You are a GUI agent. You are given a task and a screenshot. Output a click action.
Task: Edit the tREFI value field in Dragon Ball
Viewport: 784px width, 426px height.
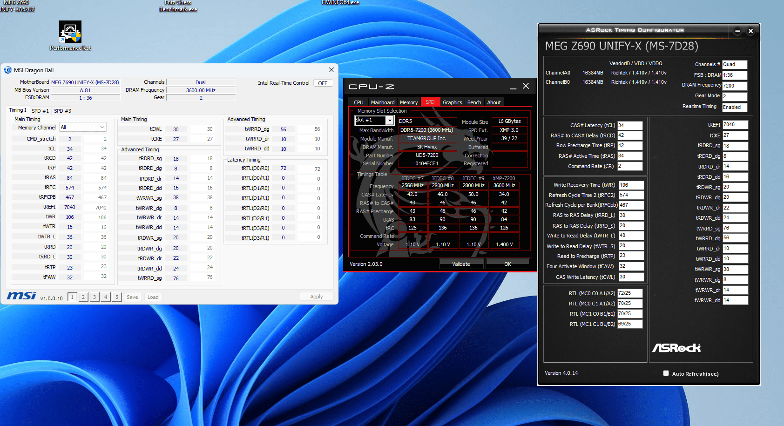[70, 207]
